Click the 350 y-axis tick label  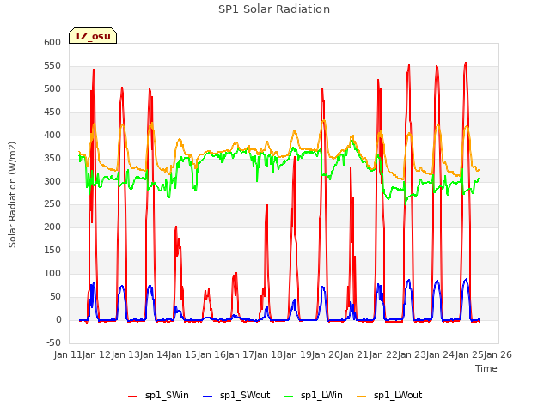[52, 158]
